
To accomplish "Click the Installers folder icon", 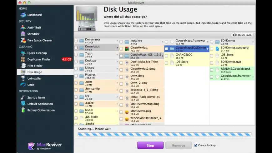I will click(x=127, y=42).
